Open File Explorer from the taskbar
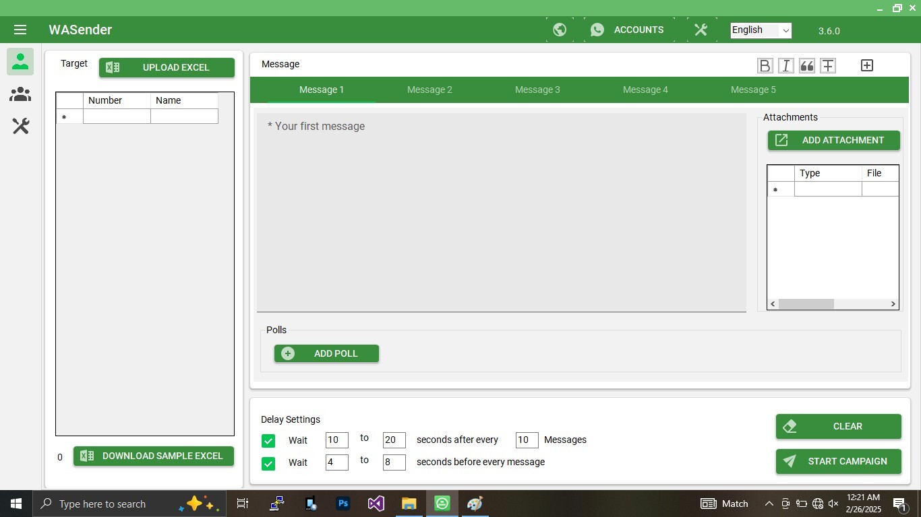This screenshot has height=517, width=921. click(x=409, y=504)
